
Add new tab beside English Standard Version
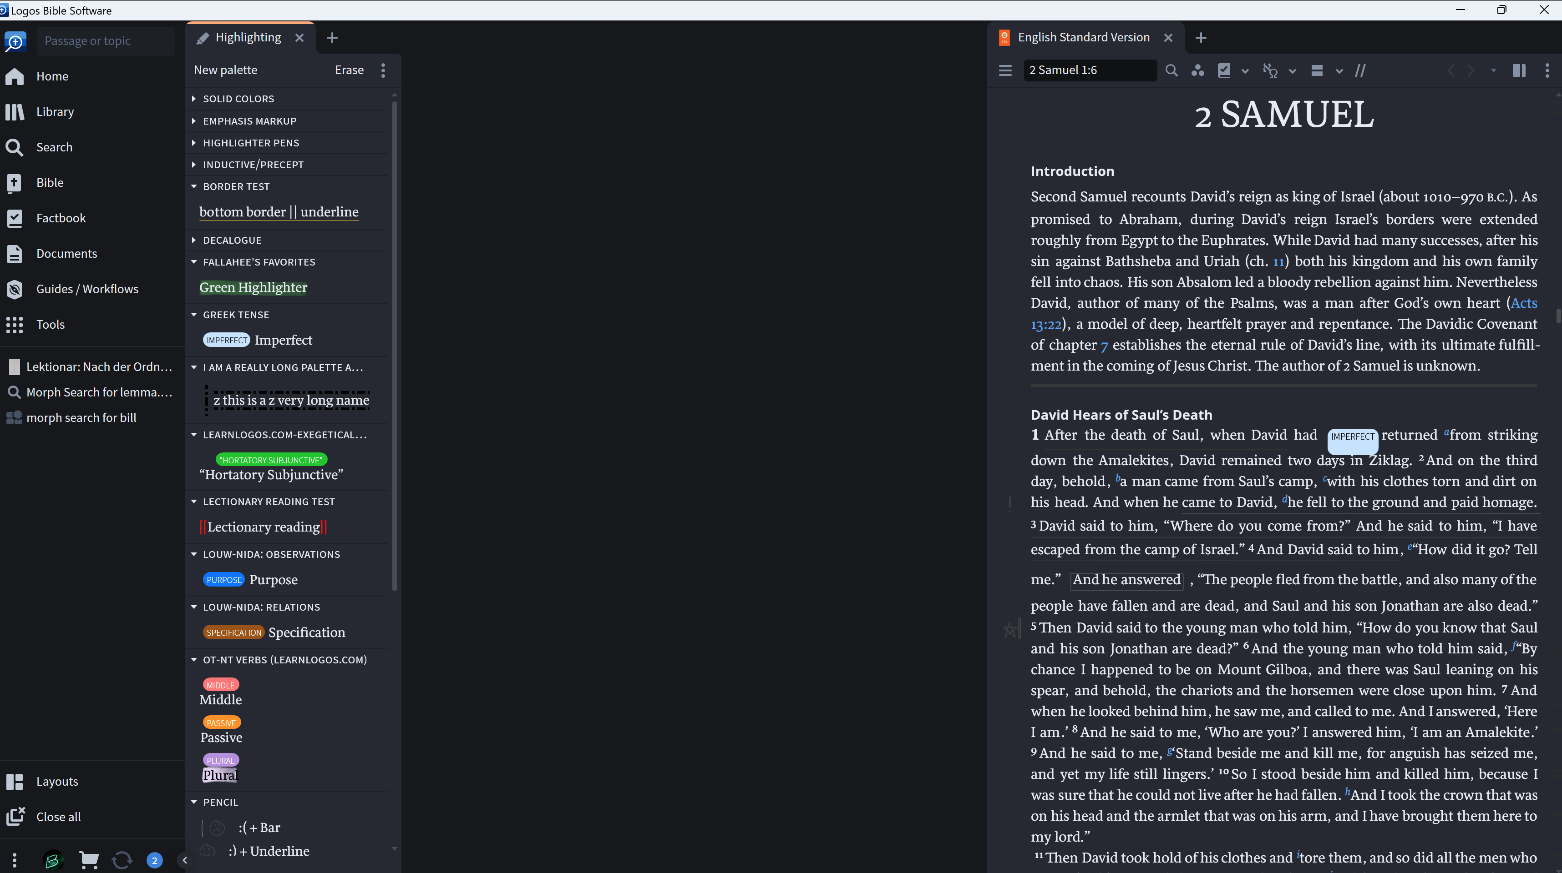(1201, 38)
